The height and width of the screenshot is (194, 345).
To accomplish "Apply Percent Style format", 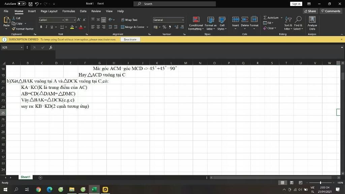I will (x=164, y=27).
